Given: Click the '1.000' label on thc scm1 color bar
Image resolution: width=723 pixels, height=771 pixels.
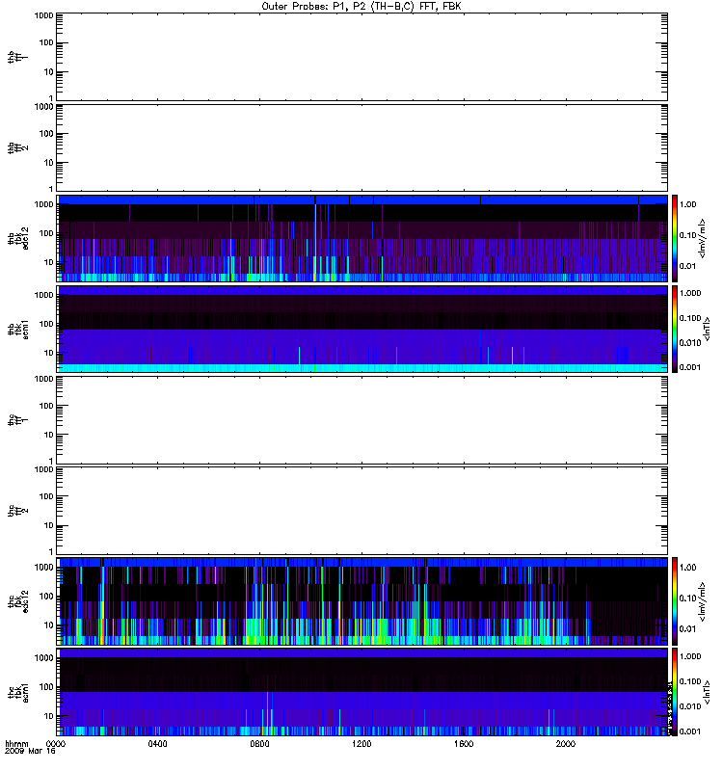Looking at the screenshot, I should click(x=690, y=656).
